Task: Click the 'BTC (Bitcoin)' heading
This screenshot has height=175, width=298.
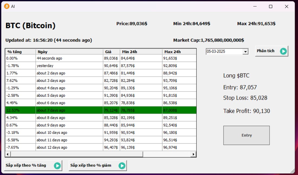Action: (30, 25)
